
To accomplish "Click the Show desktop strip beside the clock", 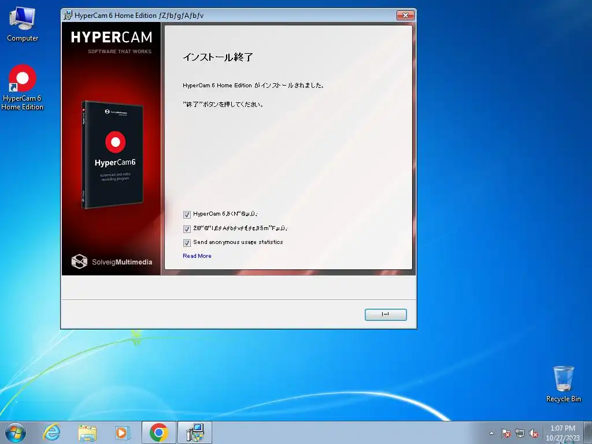I will pyautogui.click(x=588, y=432).
